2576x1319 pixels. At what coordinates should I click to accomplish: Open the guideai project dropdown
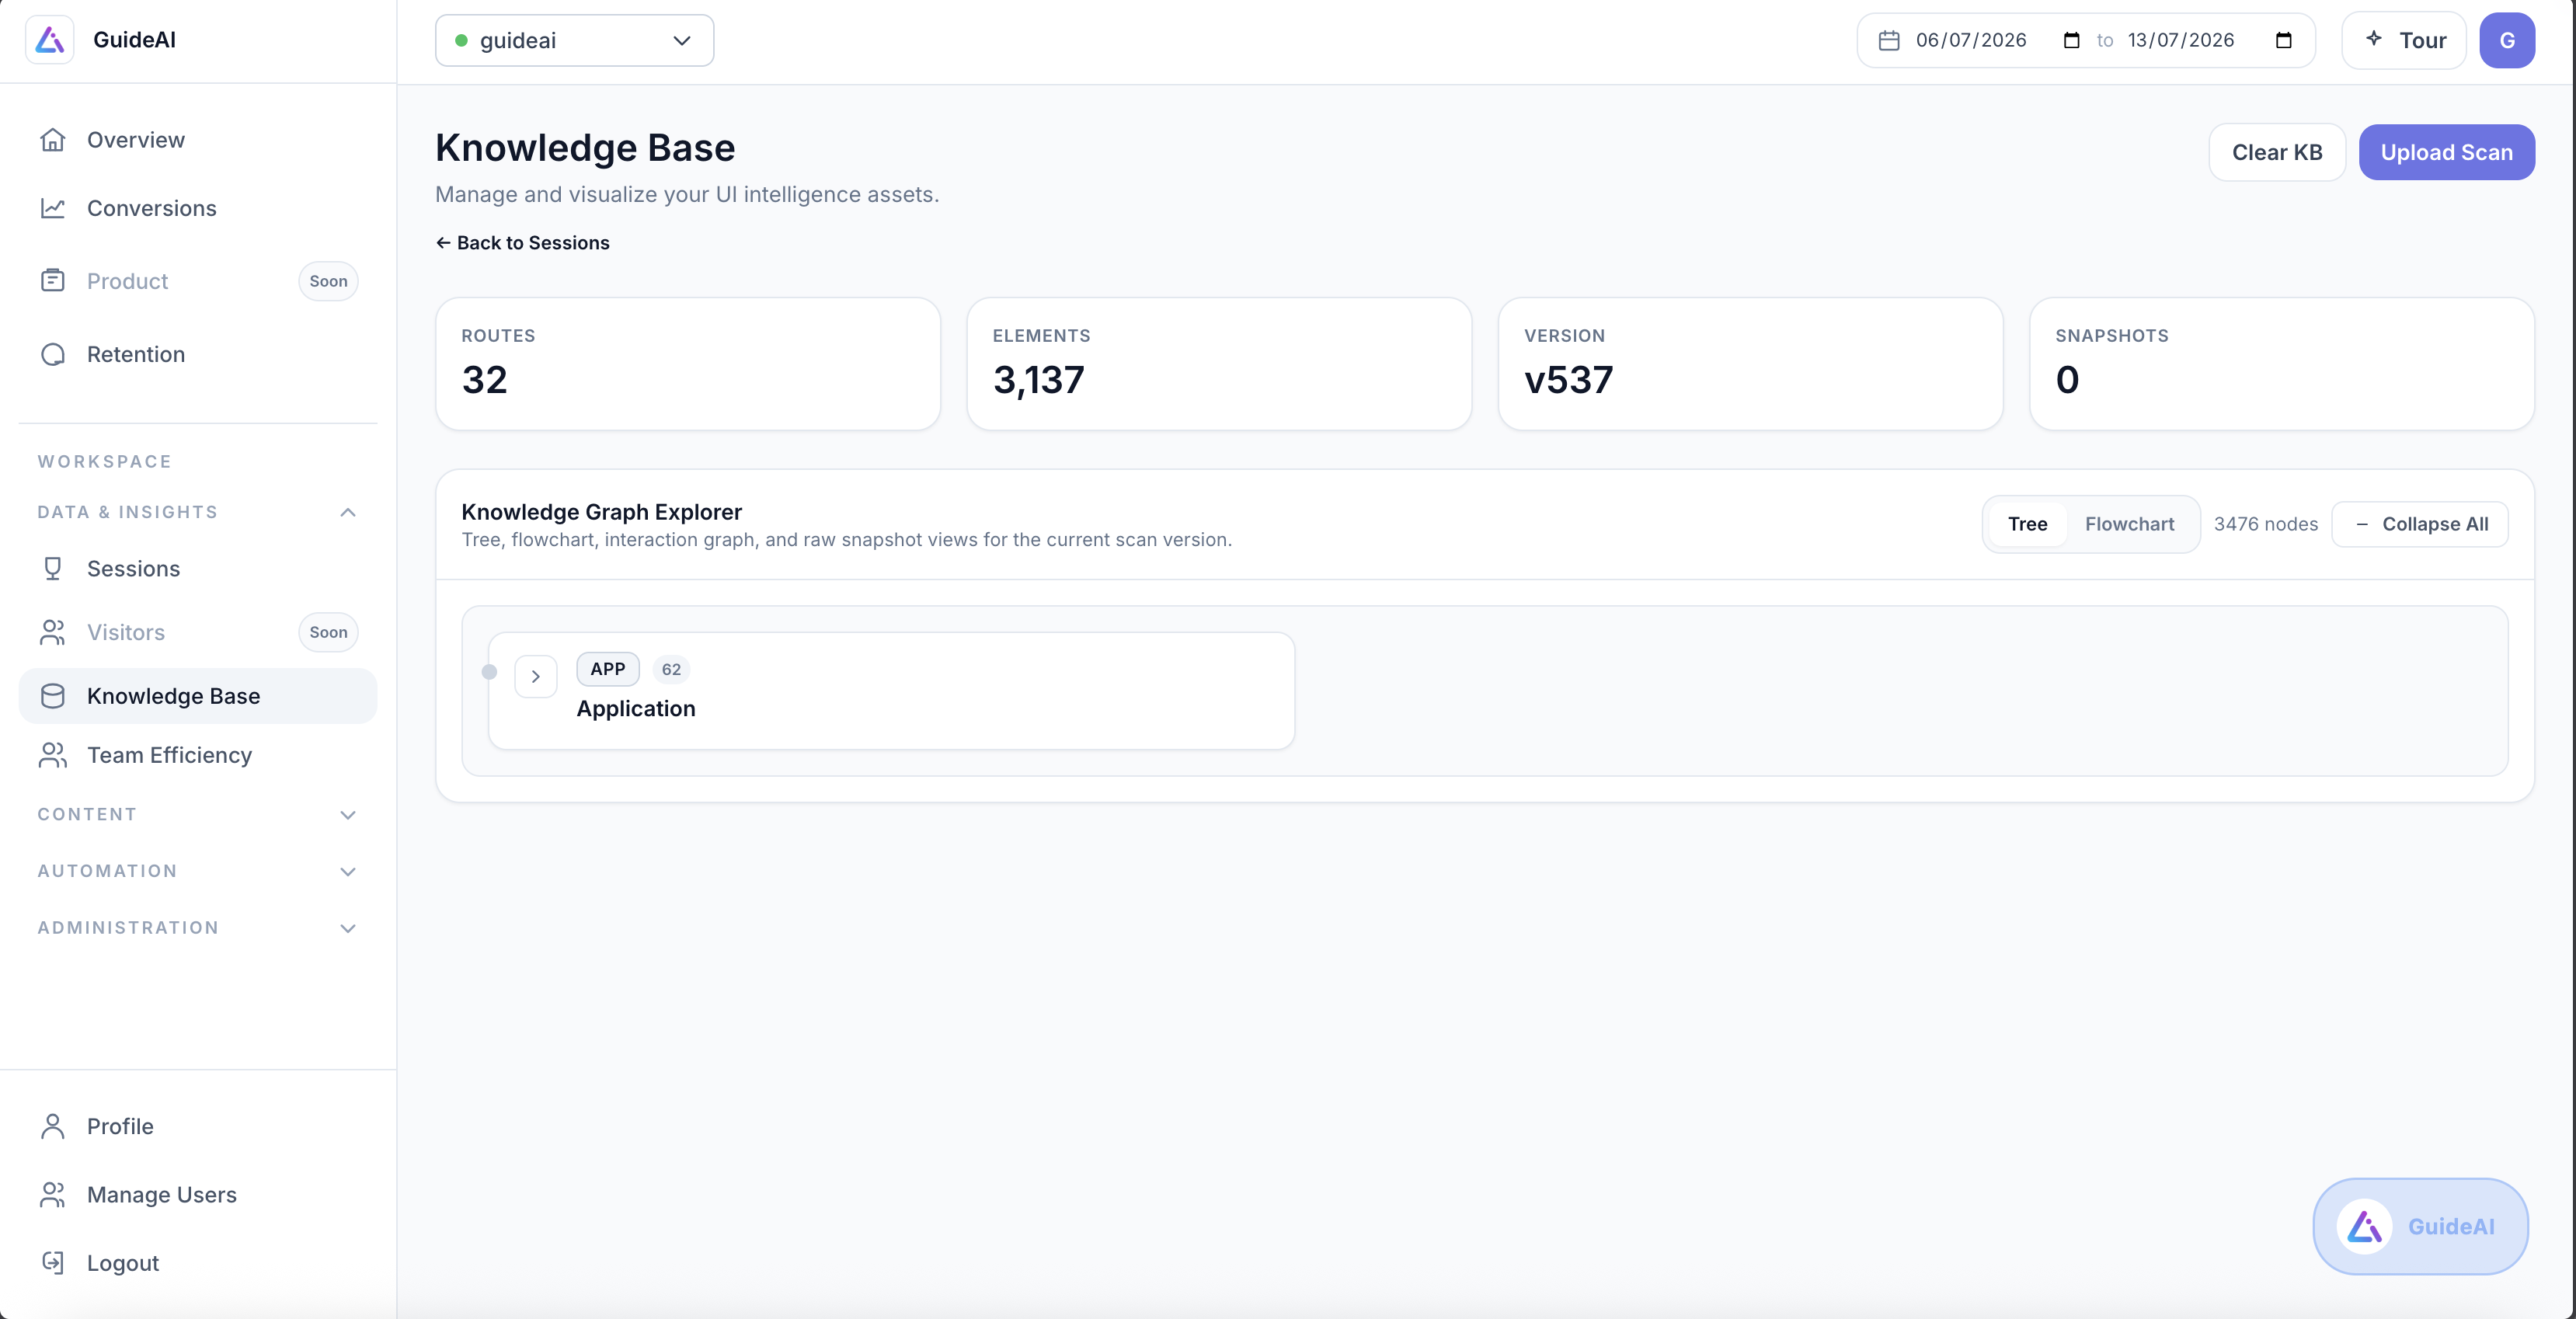tap(574, 40)
